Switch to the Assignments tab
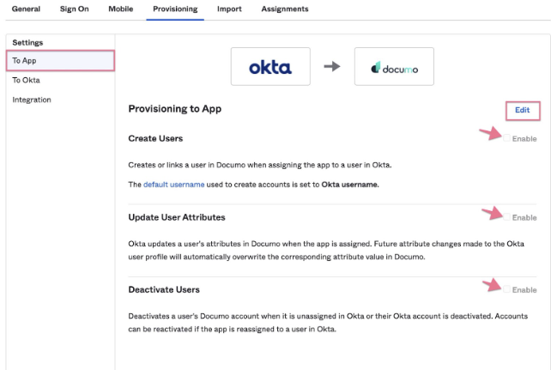This screenshot has width=551, height=370. (x=284, y=9)
